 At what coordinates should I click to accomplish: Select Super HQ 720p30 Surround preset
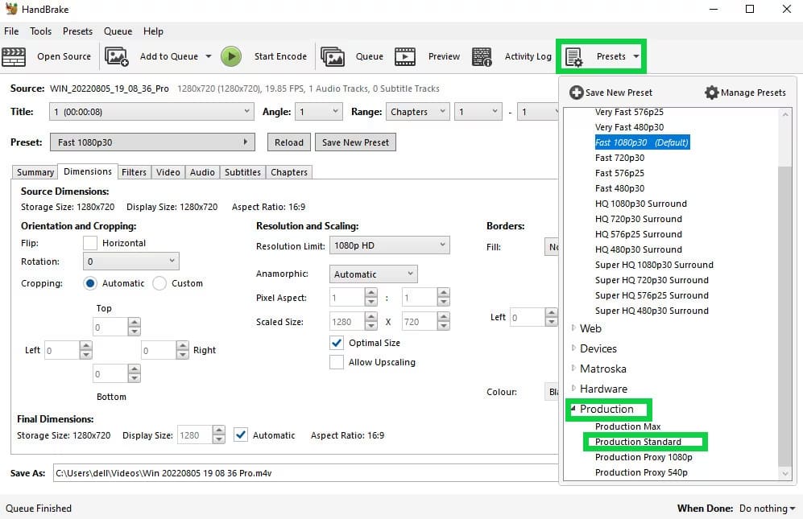click(652, 280)
